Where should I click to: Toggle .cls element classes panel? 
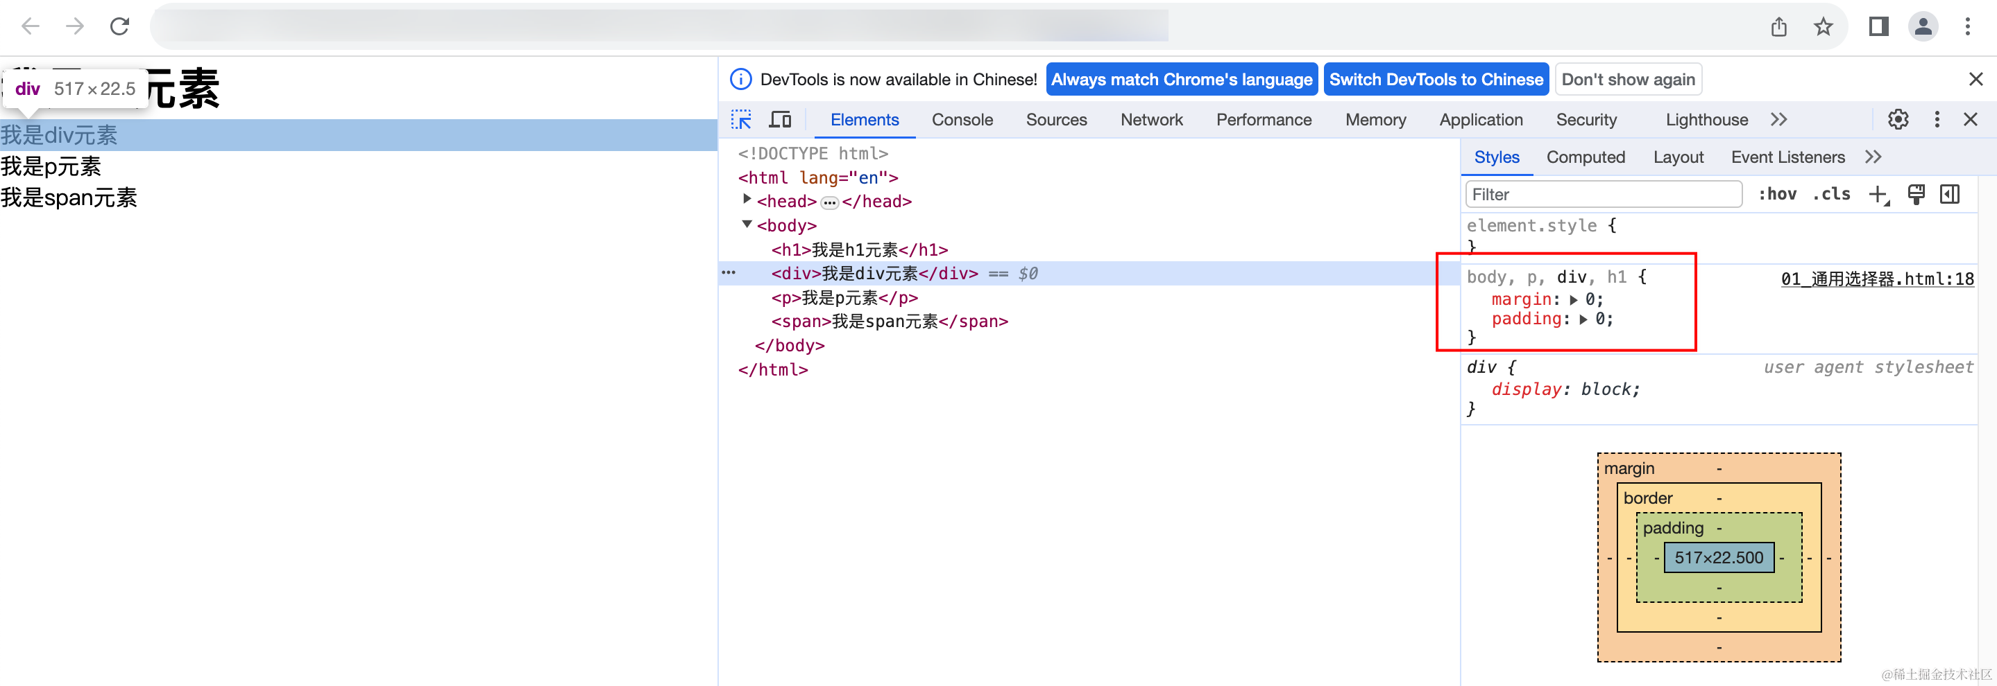tap(1831, 194)
